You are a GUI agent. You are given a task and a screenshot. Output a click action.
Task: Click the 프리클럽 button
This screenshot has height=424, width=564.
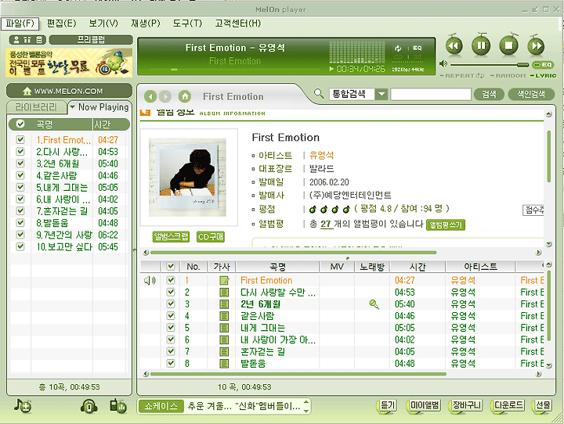click(91, 40)
